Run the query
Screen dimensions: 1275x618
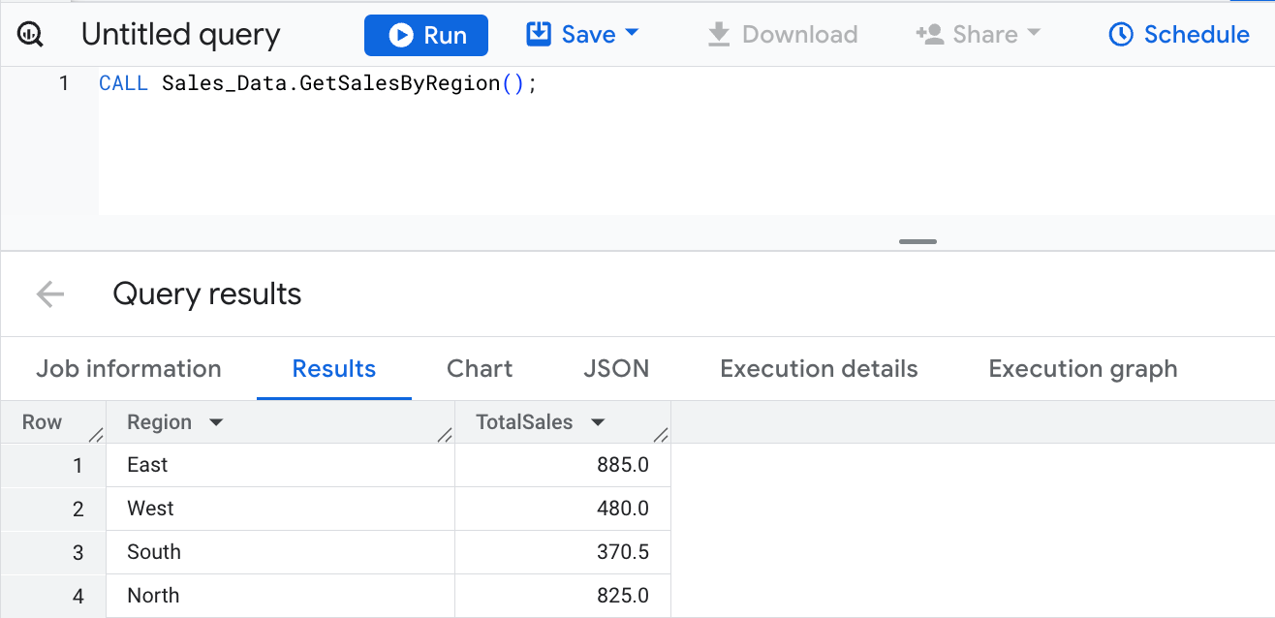tap(426, 35)
